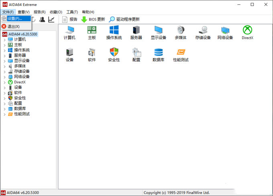Click the user profile toolbar icon
Viewport: 273px width, 196px height.
pyautogui.click(x=42, y=19)
